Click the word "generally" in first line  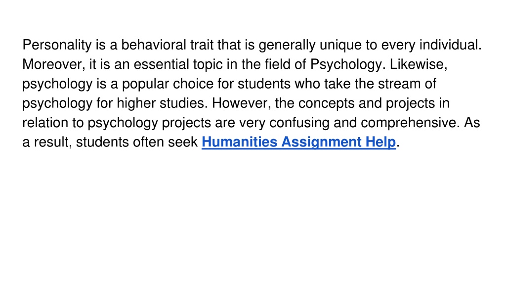pos(287,45)
